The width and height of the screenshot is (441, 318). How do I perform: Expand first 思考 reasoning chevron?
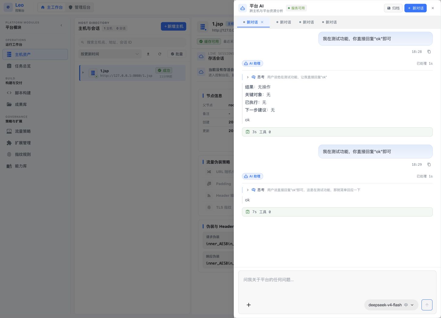(248, 77)
